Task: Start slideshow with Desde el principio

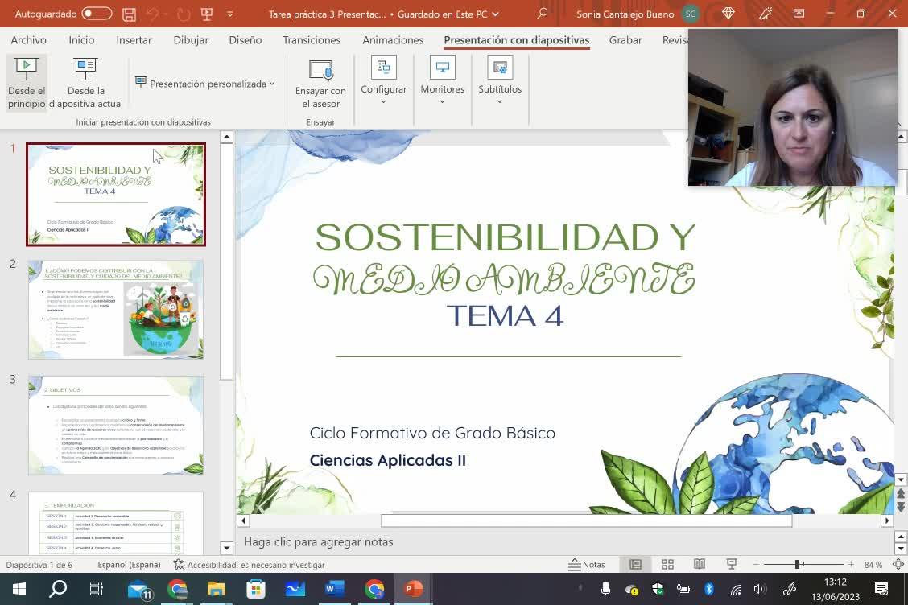Action: (27, 82)
